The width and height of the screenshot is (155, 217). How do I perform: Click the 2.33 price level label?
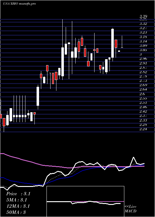coord(143,120)
